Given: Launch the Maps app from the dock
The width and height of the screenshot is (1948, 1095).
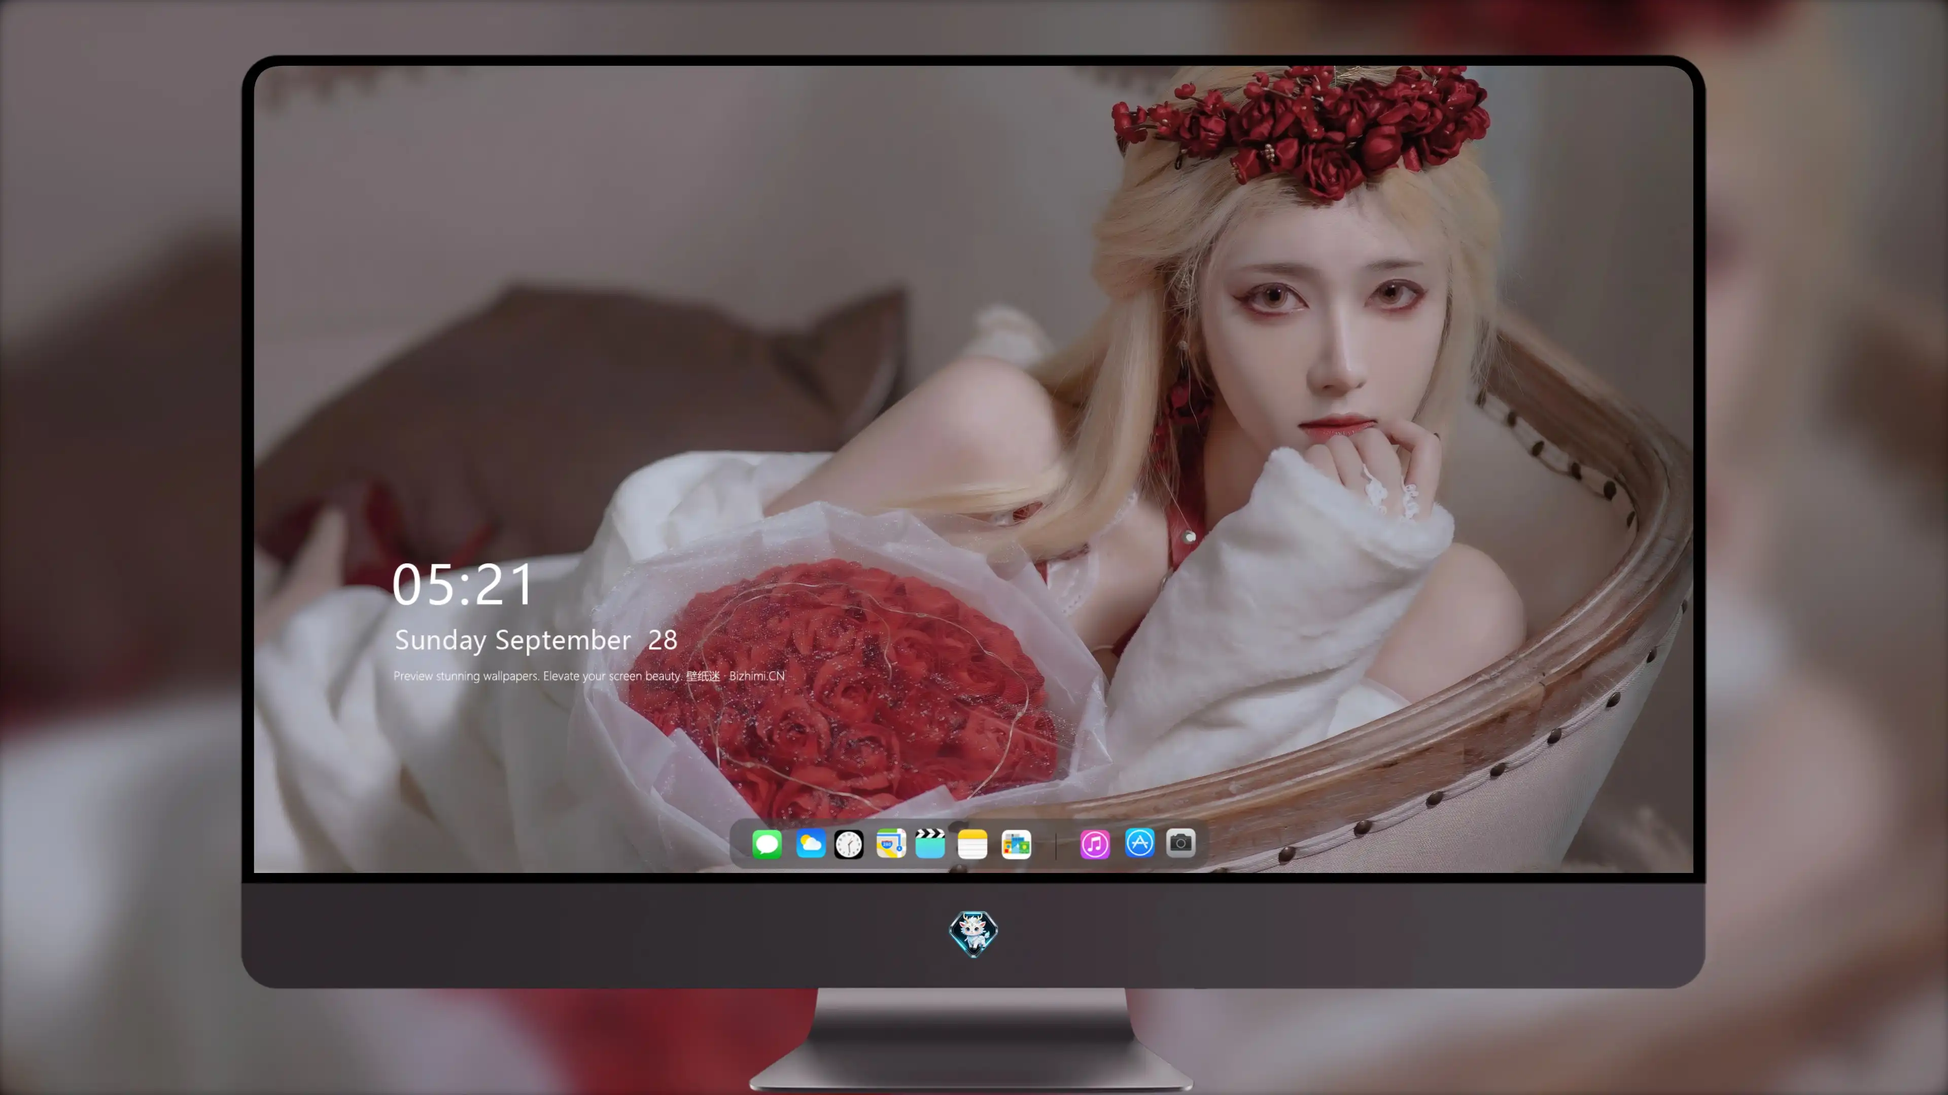Looking at the screenshot, I should pos(891,844).
